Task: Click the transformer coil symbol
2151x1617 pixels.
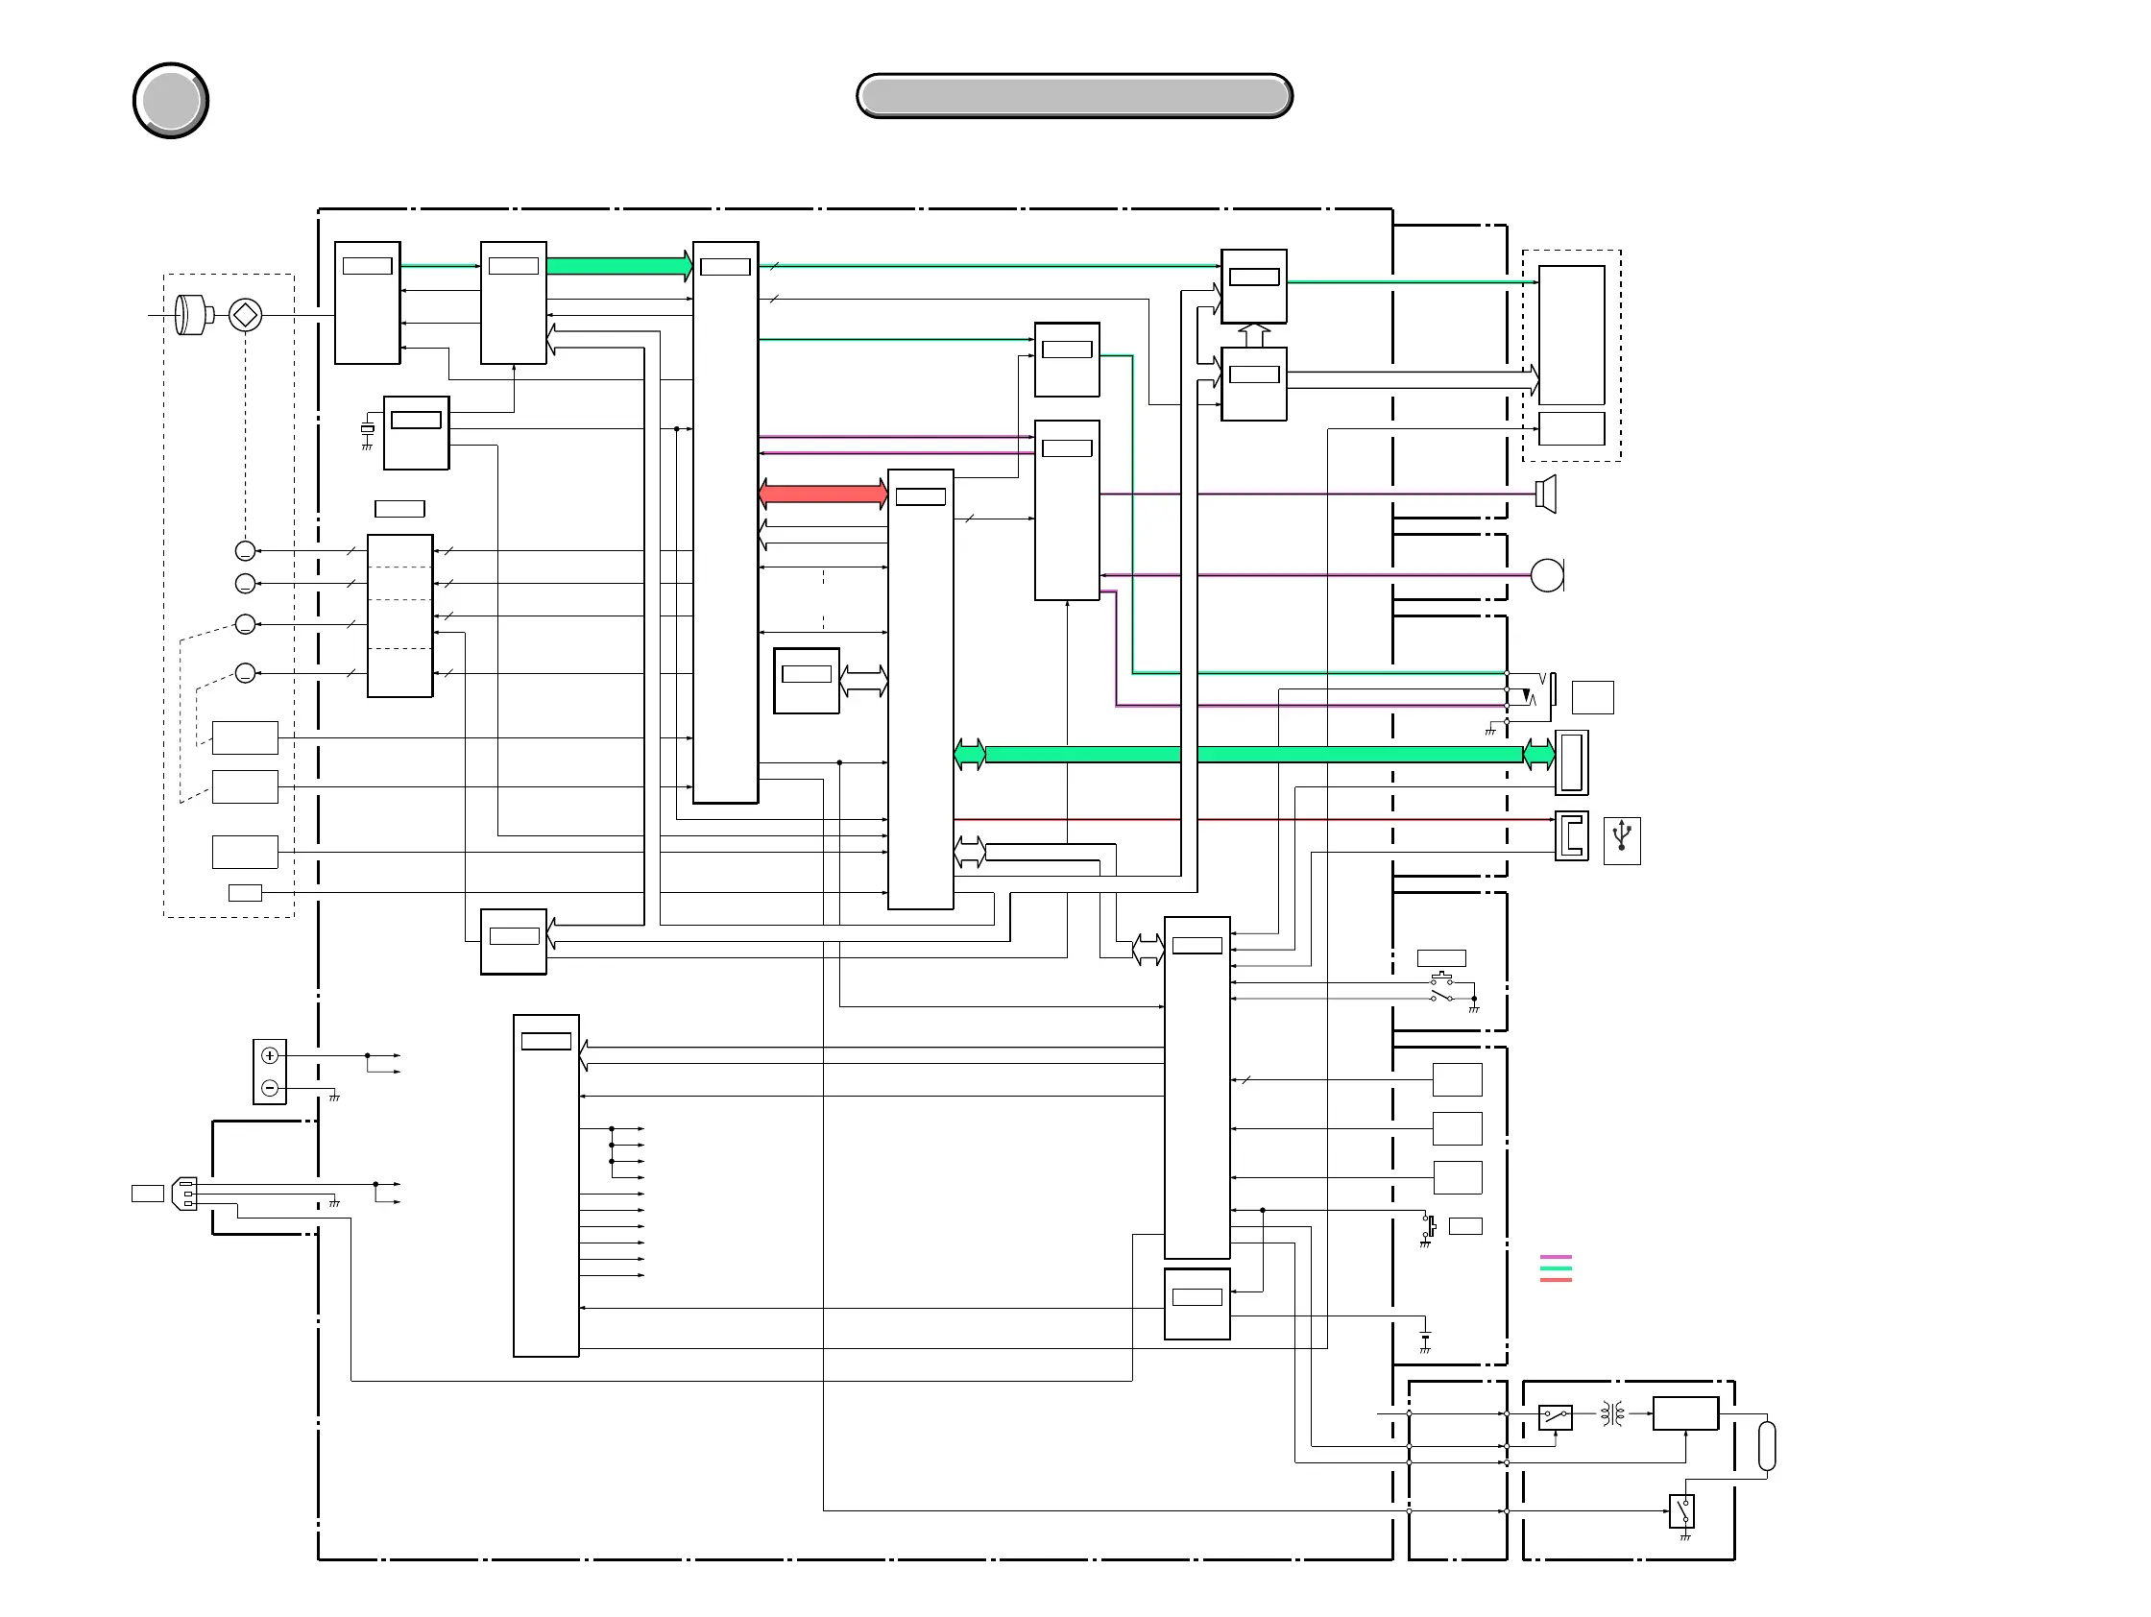Action: pyautogui.click(x=1612, y=1412)
